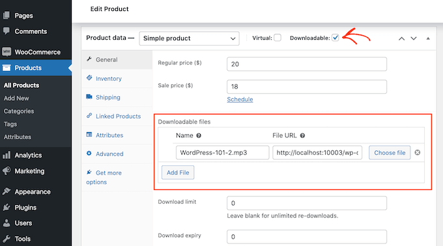
Task: Uncheck the Downloadable checkbox
Action: pos(335,38)
